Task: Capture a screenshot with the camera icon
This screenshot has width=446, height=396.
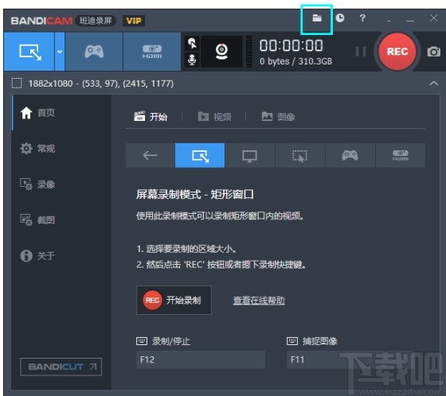Action: 433,52
